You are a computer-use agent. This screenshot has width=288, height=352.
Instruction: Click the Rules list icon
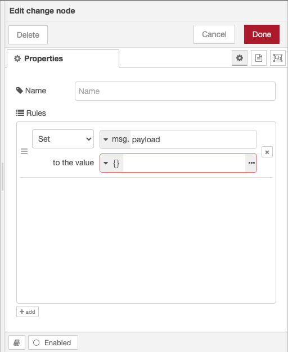(x=20, y=112)
